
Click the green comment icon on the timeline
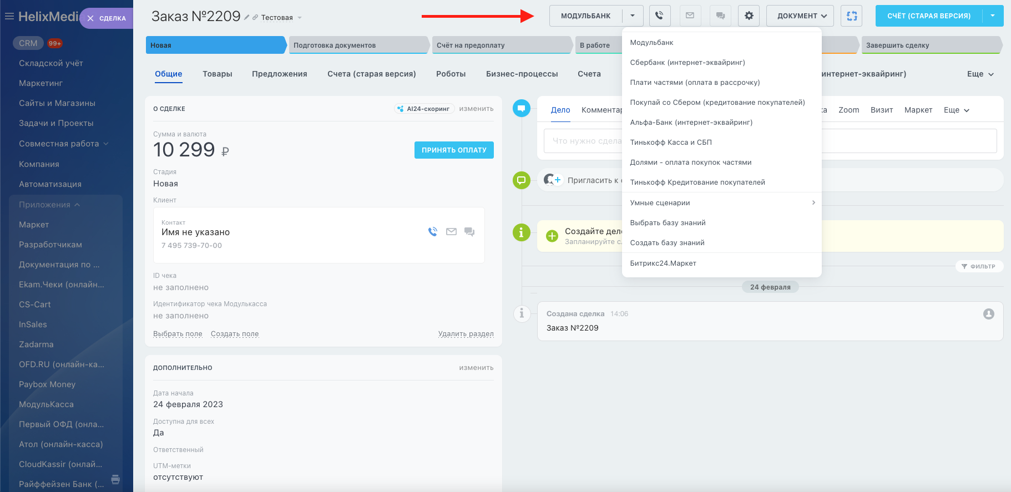pos(522,180)
